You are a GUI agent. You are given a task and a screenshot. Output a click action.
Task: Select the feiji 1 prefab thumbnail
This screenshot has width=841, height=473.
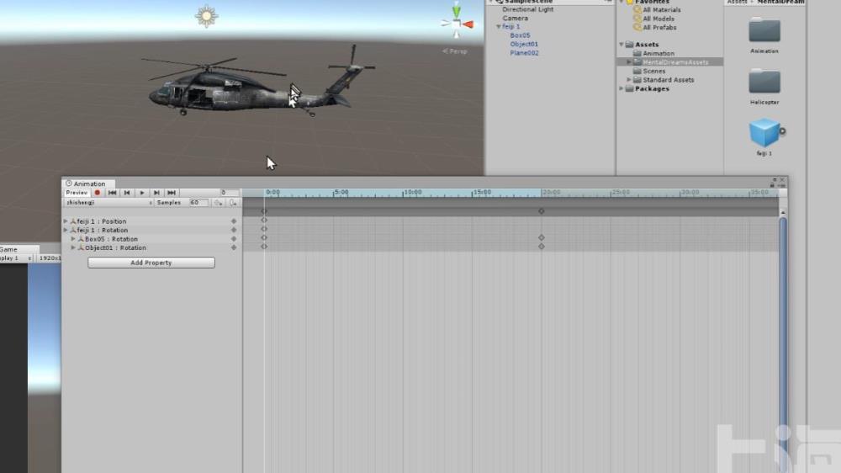click(x=764, y=133)
